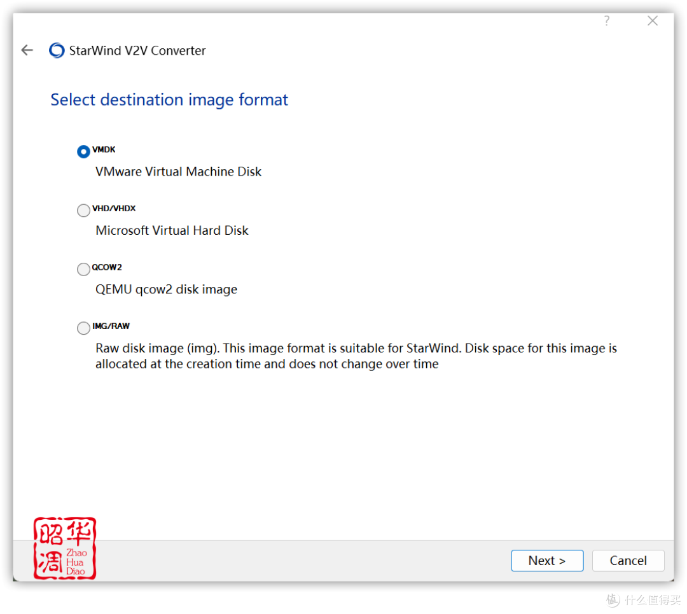Click the bold QCOW2 option label
The width and height of the screenshot is (687, 614).
tap(107, 267)
